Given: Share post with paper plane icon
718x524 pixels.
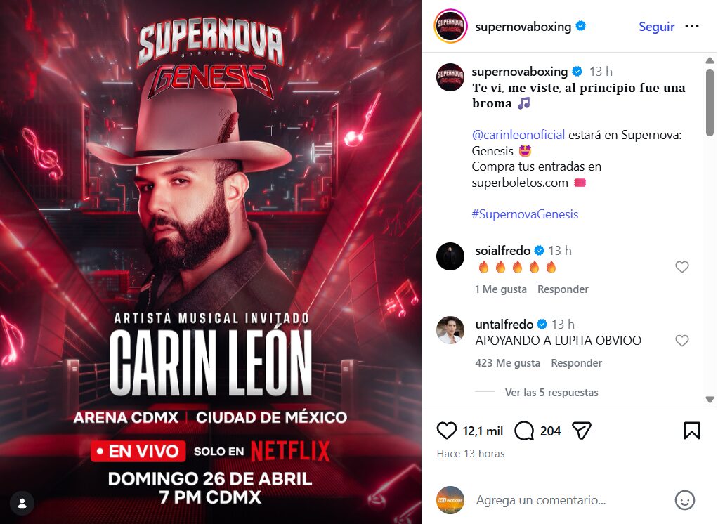Looking at the screenshot, I should tap(582, 431).
